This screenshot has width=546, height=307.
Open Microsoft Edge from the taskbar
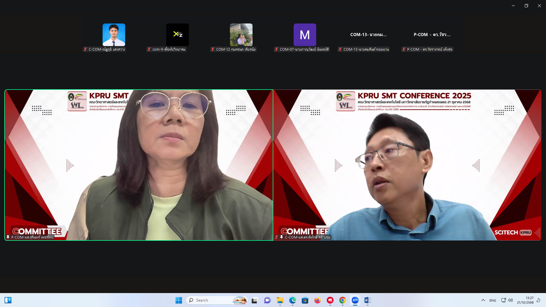292,300
